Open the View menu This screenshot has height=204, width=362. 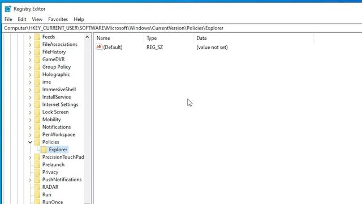click(37, 19)
